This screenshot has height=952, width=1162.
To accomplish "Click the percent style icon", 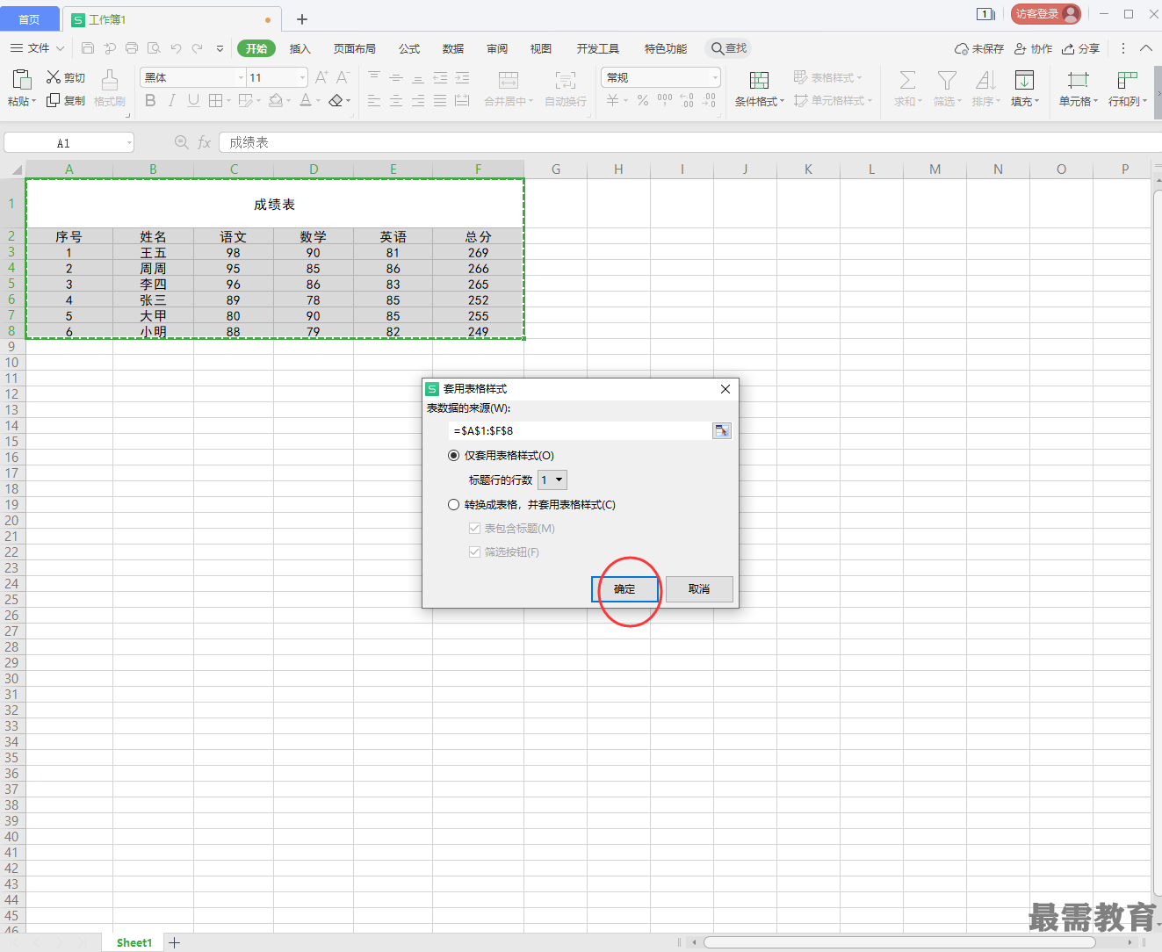I will (643, 101).
